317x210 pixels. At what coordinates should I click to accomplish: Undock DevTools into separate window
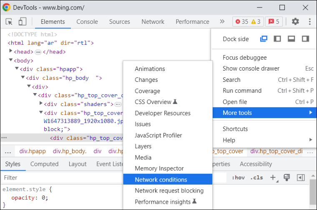coord(264,39)
